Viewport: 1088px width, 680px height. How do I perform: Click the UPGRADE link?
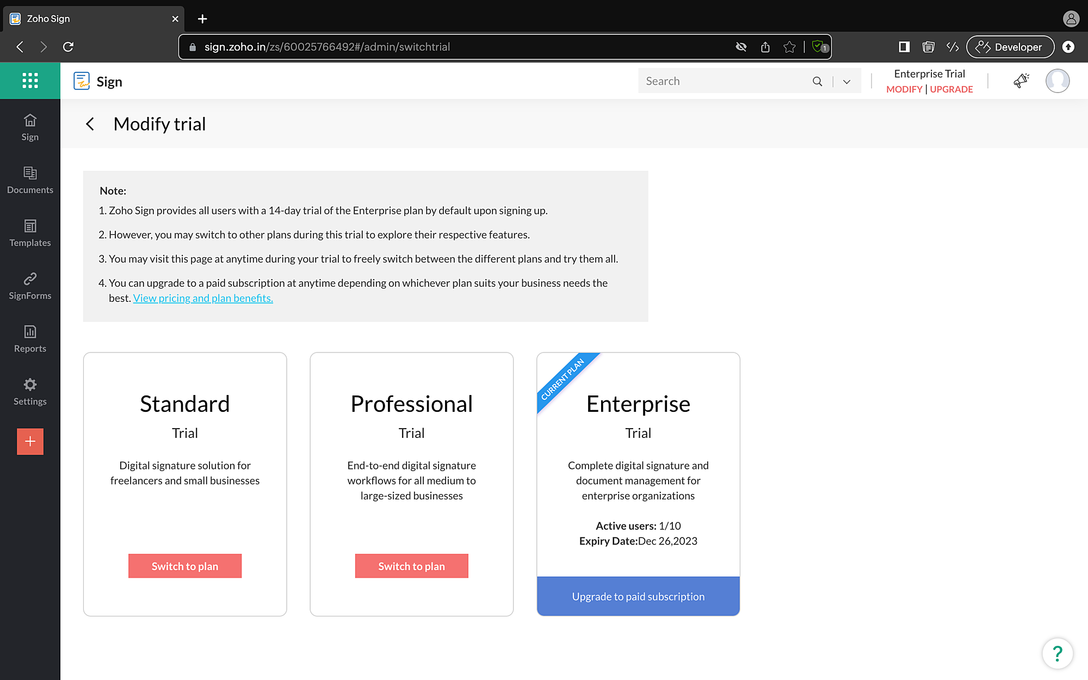tap(951, 89)
